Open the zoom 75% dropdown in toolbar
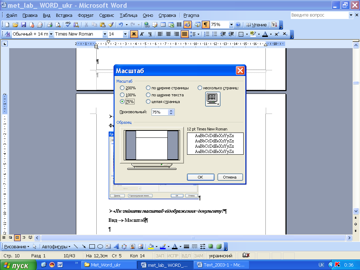The height and width of the screenshot is (270, 360). pos(231,25)
